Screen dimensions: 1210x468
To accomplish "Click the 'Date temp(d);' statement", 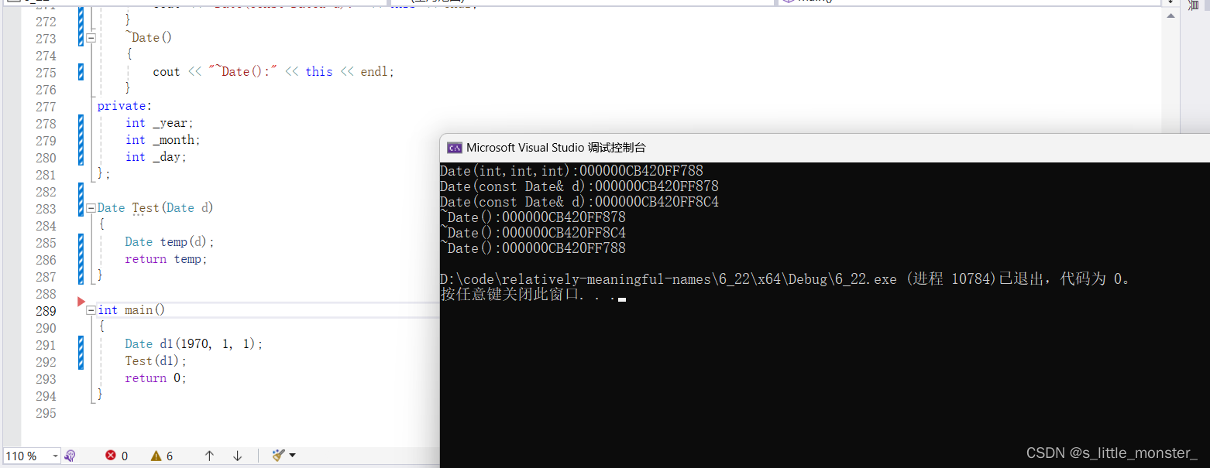I will [170, 241].
